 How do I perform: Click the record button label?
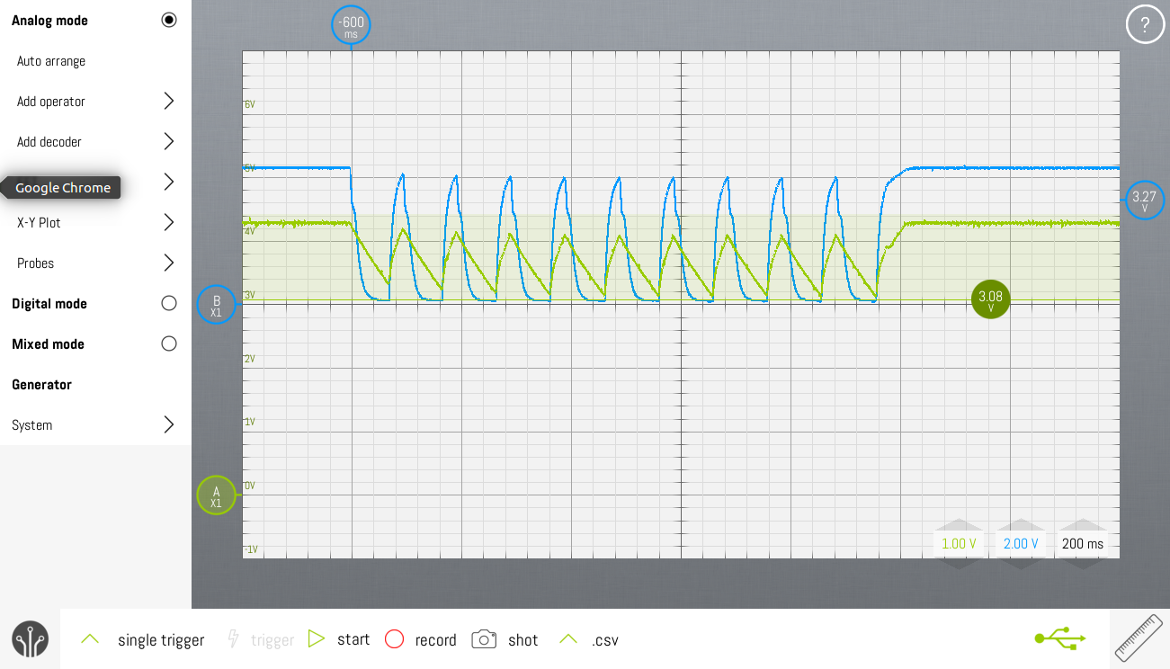click(x=435, y=640)
